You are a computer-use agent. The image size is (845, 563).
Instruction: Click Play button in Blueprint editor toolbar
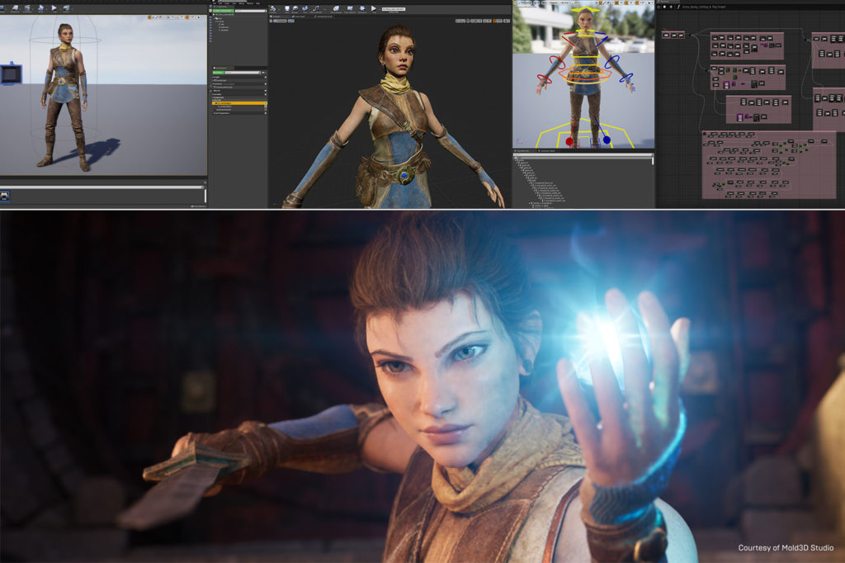coord(374,8)
